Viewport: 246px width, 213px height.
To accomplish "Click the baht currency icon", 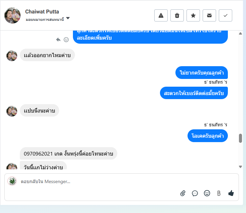I will (219, 193).
